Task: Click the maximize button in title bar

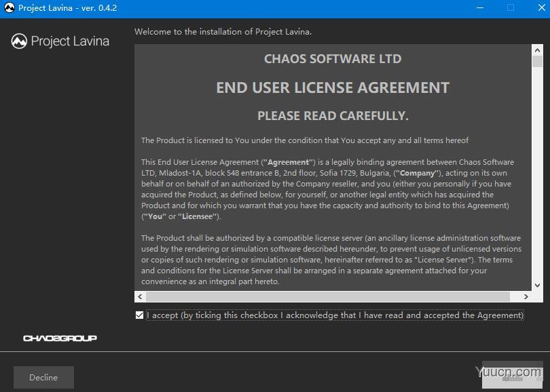Action: [x=511, y=7]
